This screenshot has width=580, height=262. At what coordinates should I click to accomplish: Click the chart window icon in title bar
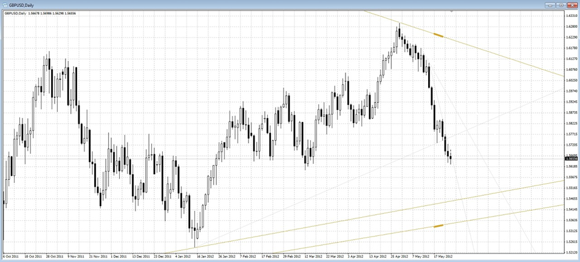click(x=5, y=5)
